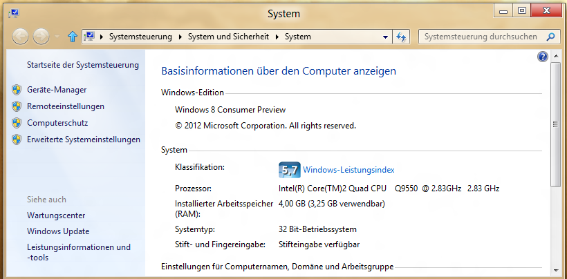Click the forward navigation arrow
The width and height of the screenshot is (567, 279).
pos(41,37)
